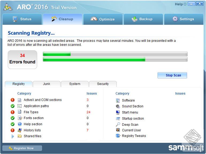Click the red error icon beside History lists
This screenshot has width=206, height=154.
(13, 130)
